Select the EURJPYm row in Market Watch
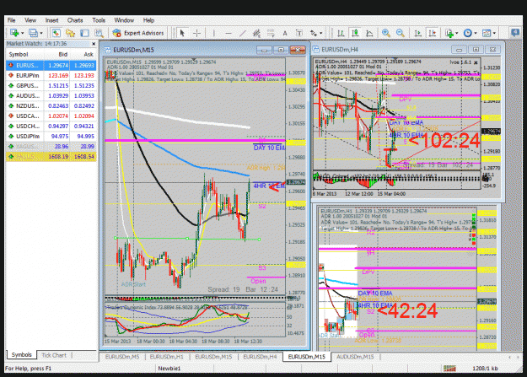Viewport: 527px width, 377px height. [51, 75]
